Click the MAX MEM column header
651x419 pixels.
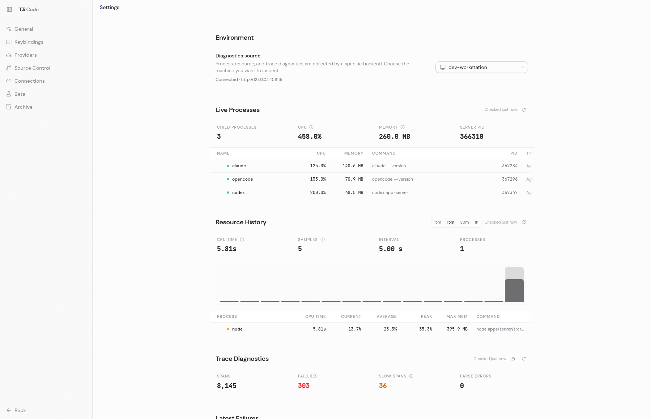457,316
